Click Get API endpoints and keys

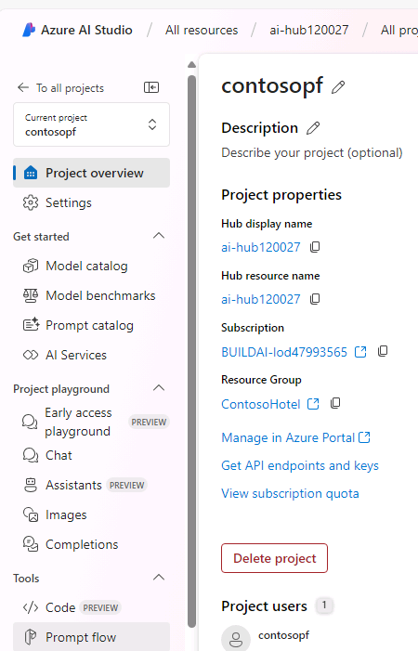point(300,466)
